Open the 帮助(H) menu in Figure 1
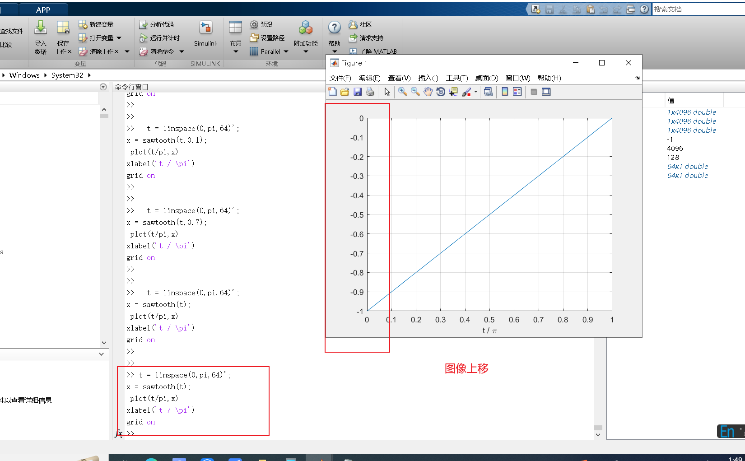745x461 pixels. [x=549, y=78]
